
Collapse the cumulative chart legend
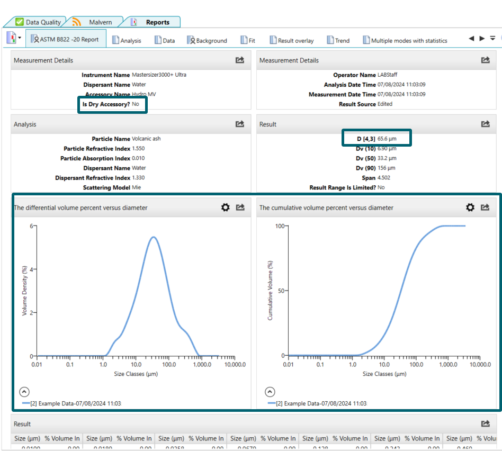(x=270, y=392)
